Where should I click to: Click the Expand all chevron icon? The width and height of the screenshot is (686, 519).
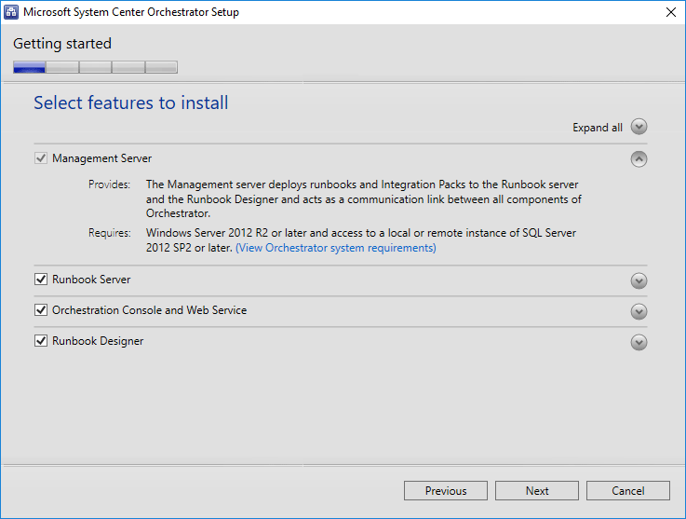[639, 127]
